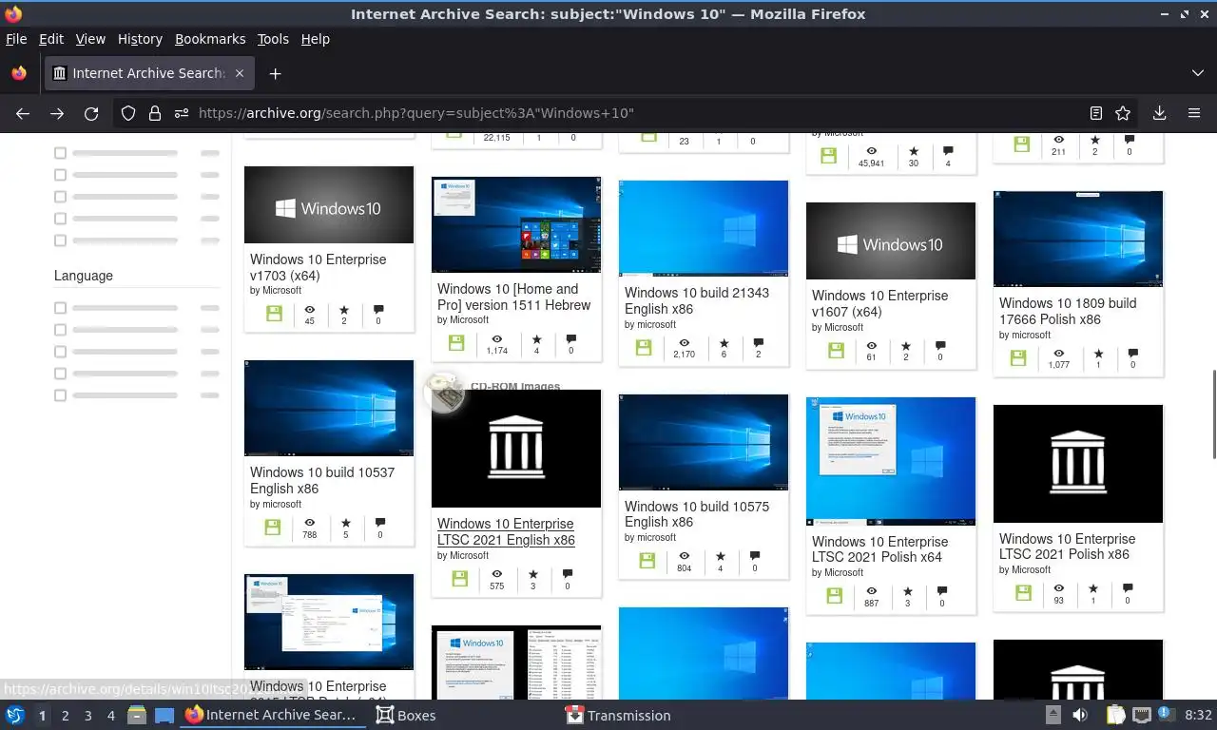Open the system start menu icon in taskbar
Screen dimensions: 1217x730
coord(15,716)
